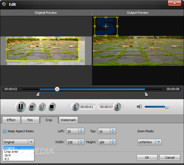Click the current time 00:00:02 readout
Screen dimensions: 184x165
click(x=11, y=89)
